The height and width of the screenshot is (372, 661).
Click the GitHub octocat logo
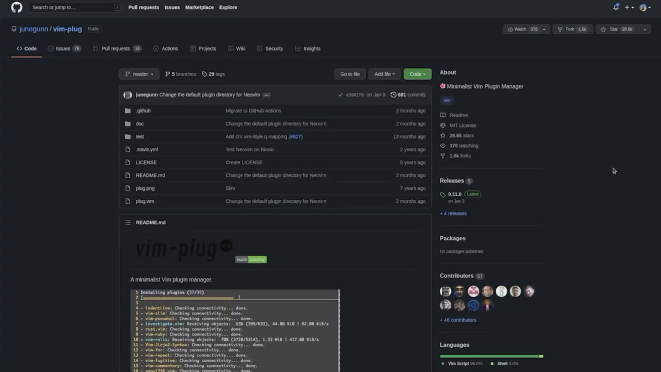click(16, 7)
